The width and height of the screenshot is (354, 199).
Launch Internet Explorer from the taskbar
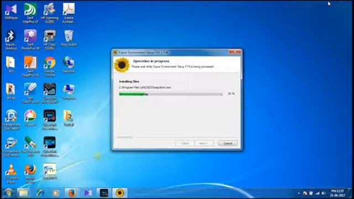[x=40, y=193]
